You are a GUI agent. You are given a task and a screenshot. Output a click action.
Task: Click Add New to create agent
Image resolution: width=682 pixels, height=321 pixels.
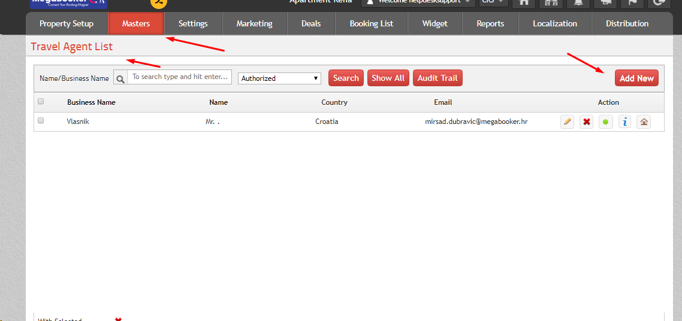click(x=637, y=78)
